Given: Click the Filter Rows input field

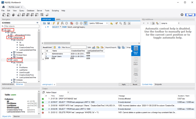Looking at the screenshot, I should coord(78,47).
